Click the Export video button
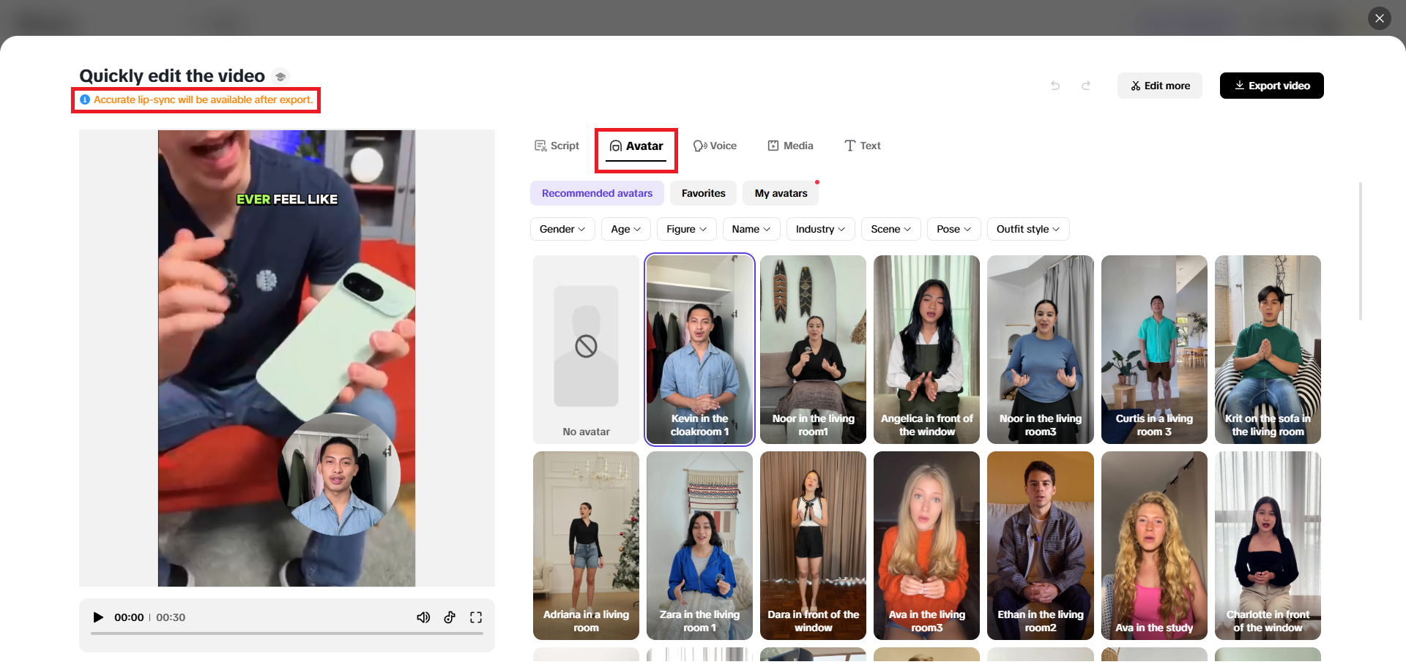This screenshot has width=1406, height=670. click(x=1271, y=86)
